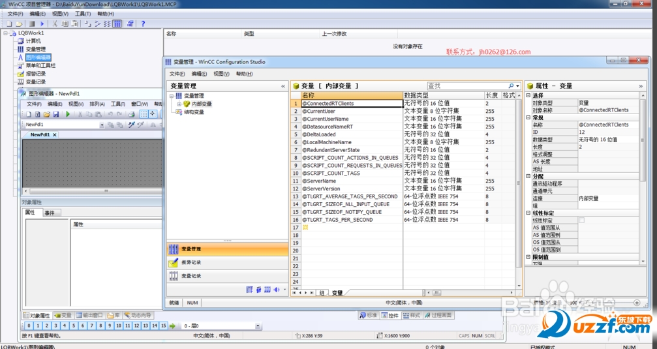Select 变量记录 in the Configuration Studio navigation bar

(x=228, y=276)
